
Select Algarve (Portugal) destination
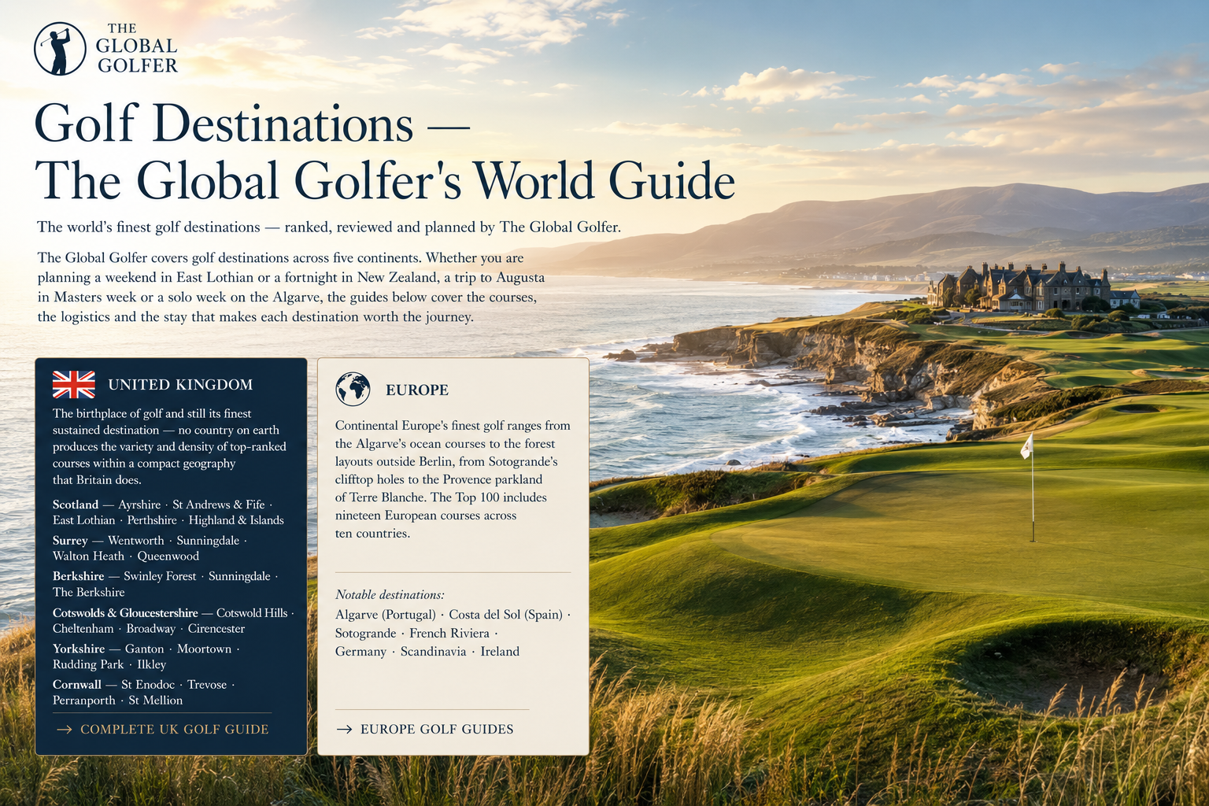pyautogui.click(x=386, y=615)
